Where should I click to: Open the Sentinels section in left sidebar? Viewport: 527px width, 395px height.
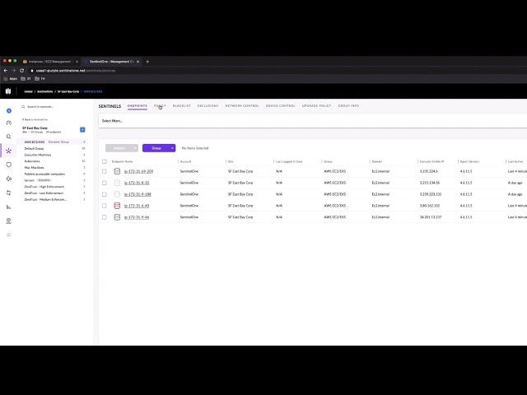(8, 151)
